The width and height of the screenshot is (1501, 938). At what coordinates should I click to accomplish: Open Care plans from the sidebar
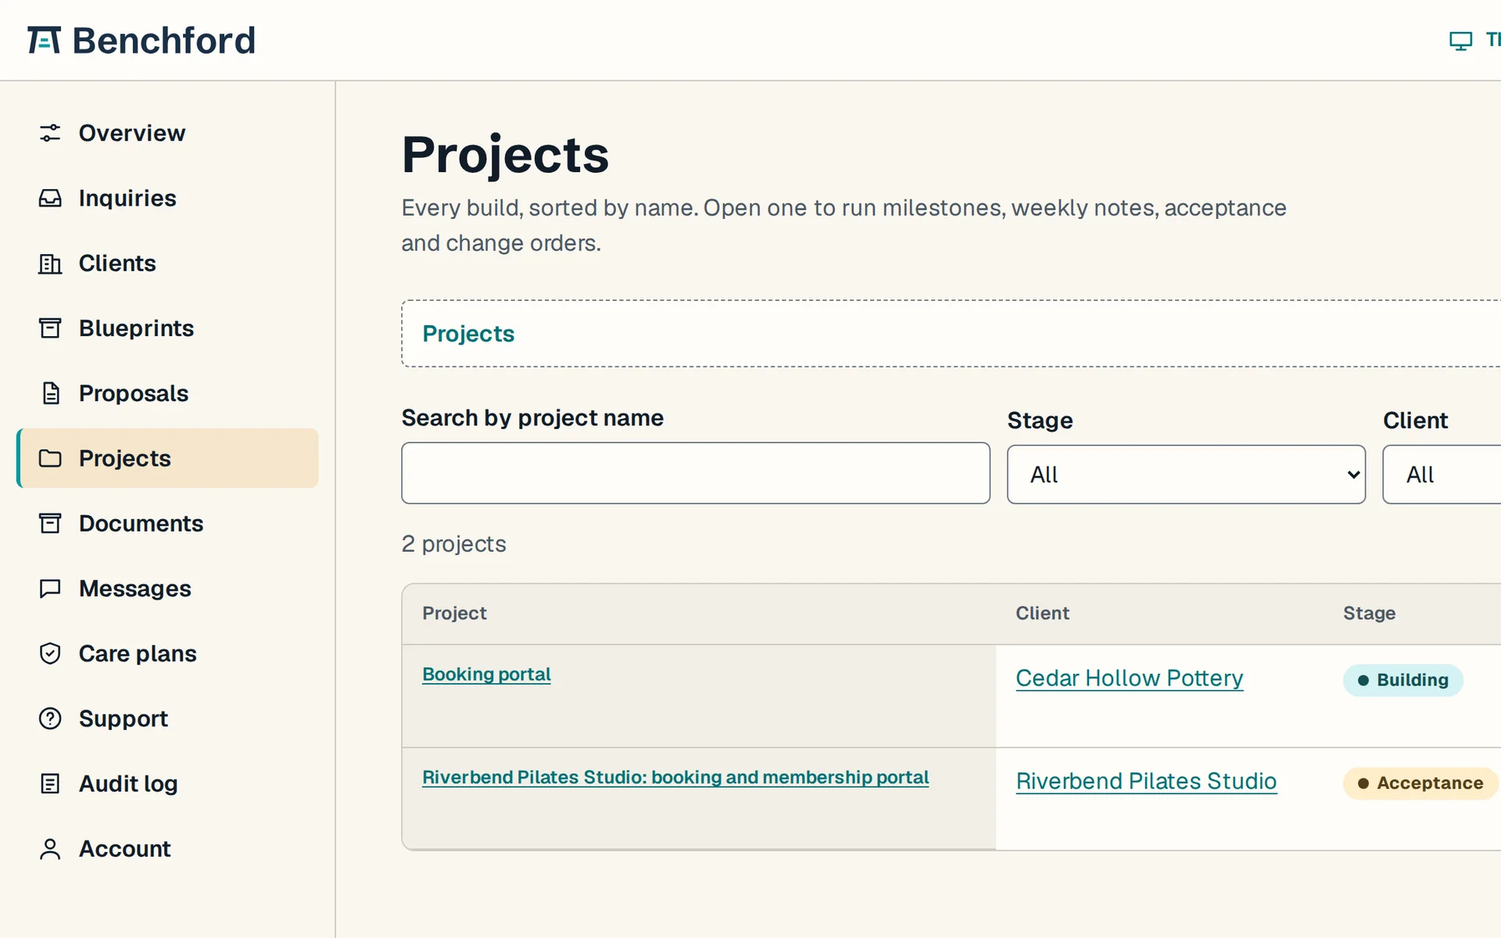tap(167, 653)
